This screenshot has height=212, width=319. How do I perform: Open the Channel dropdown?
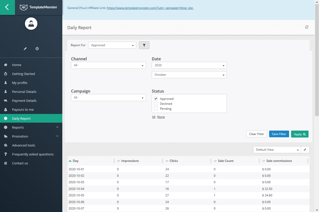pos(108,65)
